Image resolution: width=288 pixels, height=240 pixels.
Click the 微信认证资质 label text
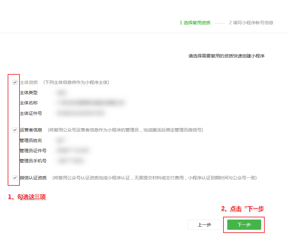[x=33, y=178]
